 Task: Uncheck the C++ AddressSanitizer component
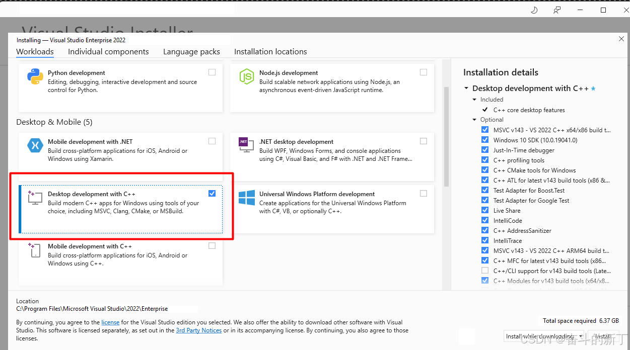[x=485, y=230]
